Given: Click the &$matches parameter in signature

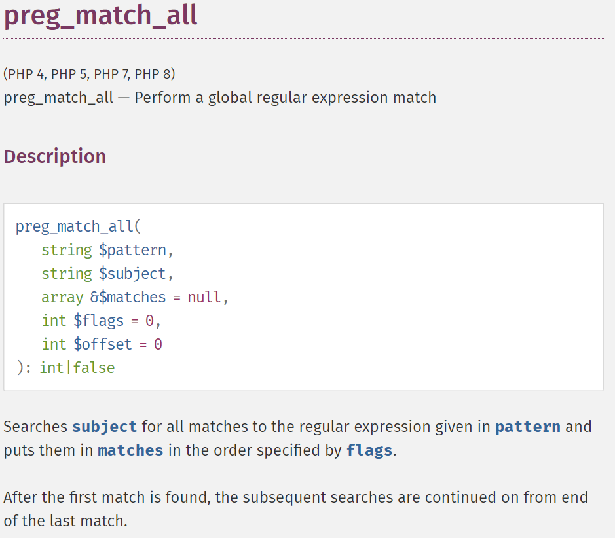Looking at the screenshot, I should click(x=128, y=297).
